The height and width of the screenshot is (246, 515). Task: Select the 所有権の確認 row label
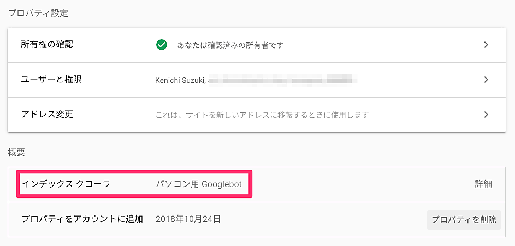point(47,45)
